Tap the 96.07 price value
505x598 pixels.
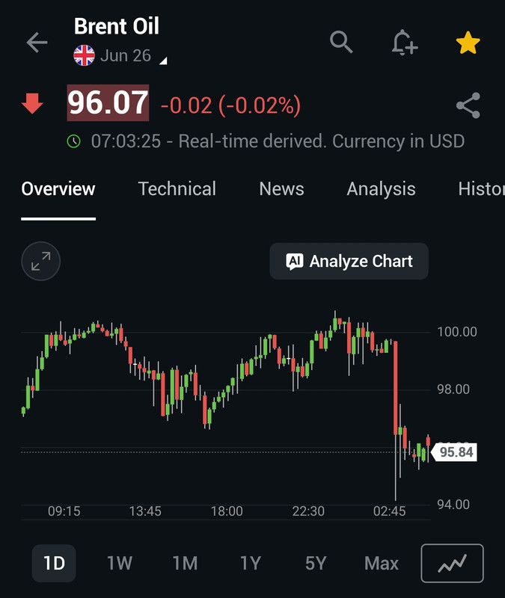coord(108,103)
